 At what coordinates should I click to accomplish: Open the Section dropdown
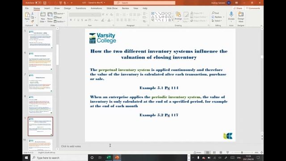tap(59, 21)
